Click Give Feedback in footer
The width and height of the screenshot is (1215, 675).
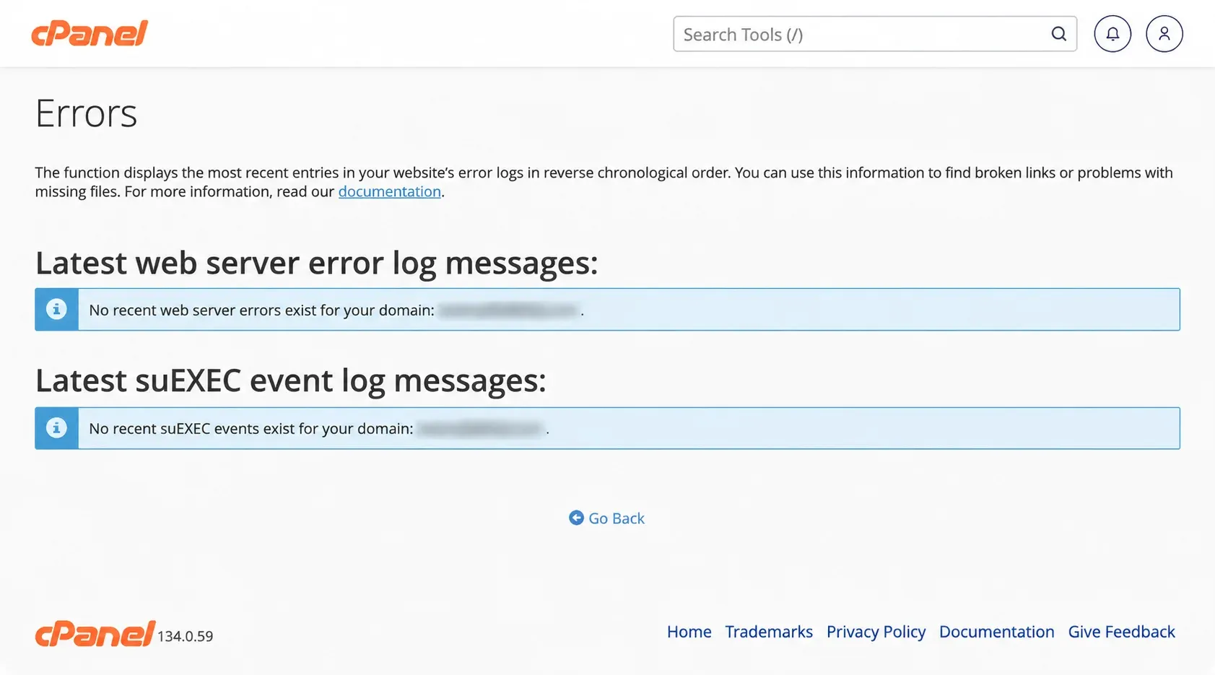coord(1121,632)
